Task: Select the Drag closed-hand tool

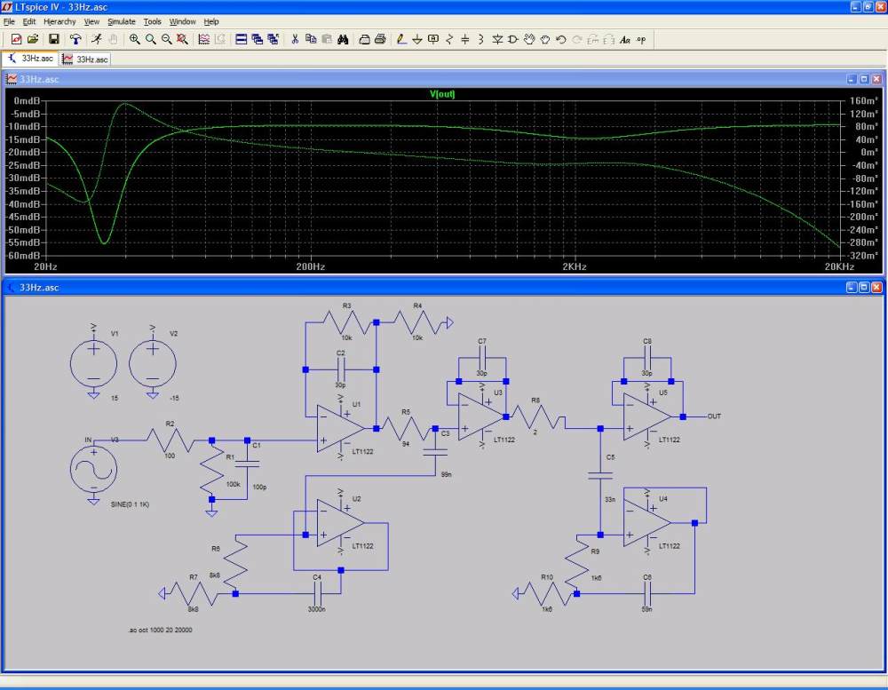Action: point(545,39)
